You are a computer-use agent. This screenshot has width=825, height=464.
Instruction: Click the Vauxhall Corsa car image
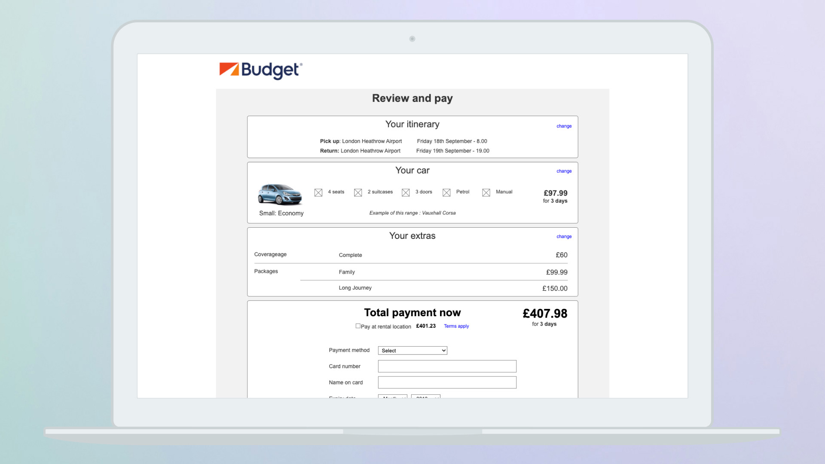(280, 195)
